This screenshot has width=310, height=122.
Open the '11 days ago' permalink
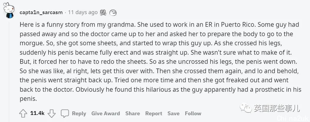[83, 13]
